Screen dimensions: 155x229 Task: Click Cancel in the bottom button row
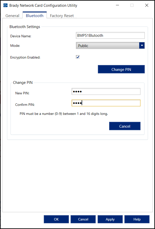point(83,219)
